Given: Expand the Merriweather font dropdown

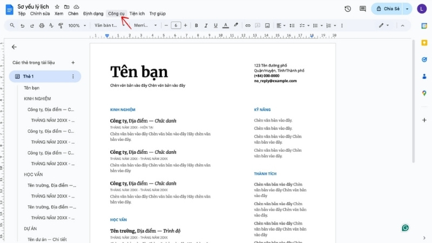Looking at the screenshot, I should 145,25.
